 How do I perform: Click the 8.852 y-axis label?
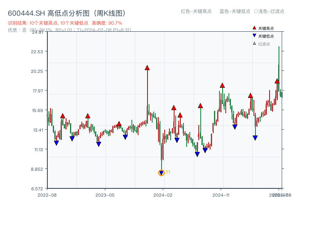click(37, 169)
